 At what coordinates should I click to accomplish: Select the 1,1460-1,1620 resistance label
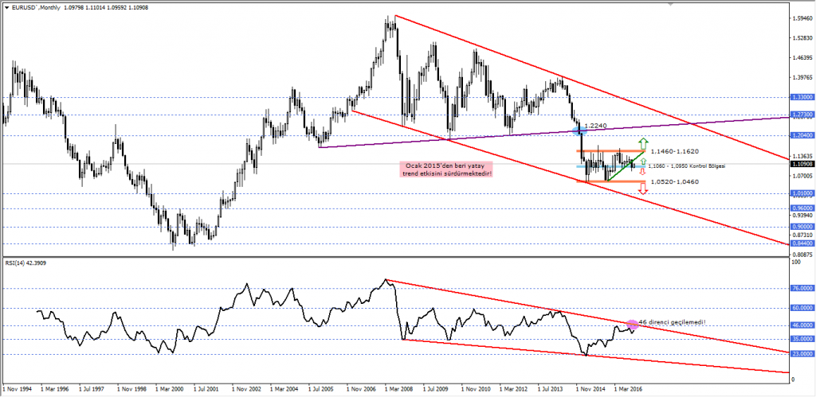(x=677, y=151)
